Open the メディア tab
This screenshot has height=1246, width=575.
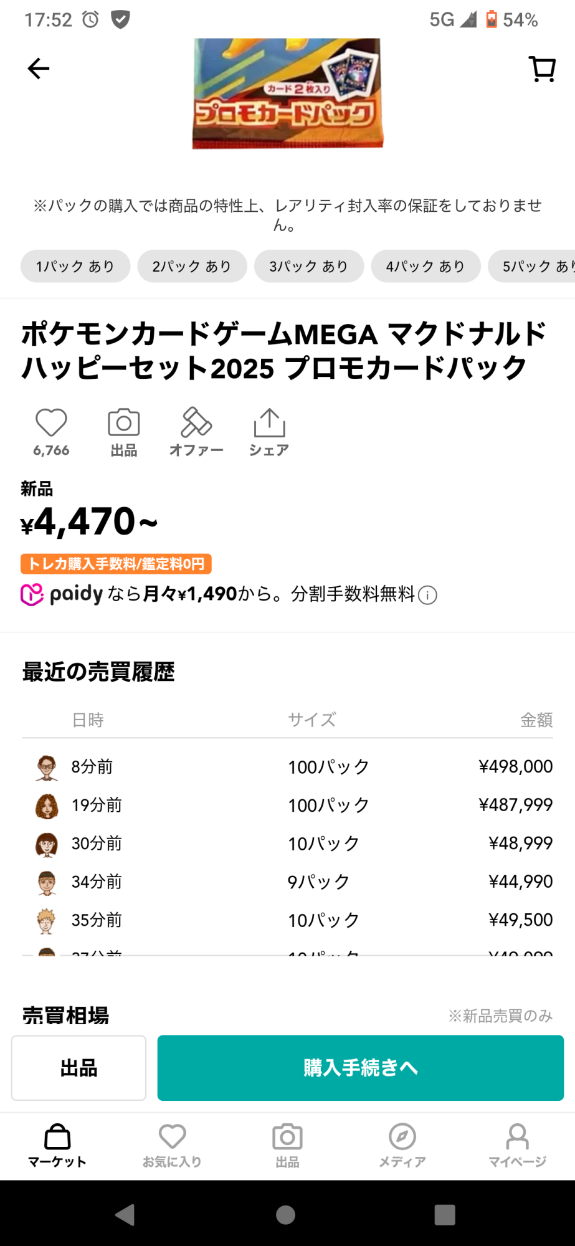[402, 1145]
